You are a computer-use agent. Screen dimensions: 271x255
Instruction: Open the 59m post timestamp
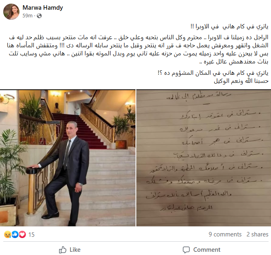pos(28,16)
